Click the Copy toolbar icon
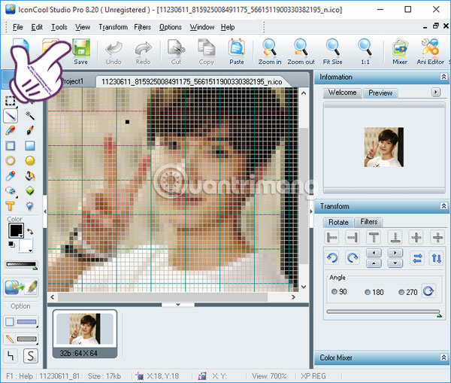 (206, 52)
